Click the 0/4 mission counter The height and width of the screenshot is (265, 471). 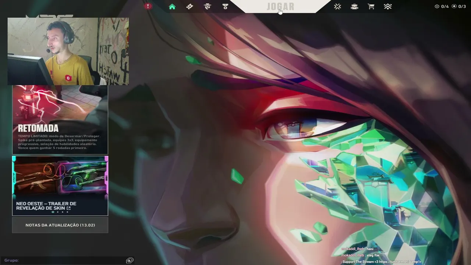[445, 6]
